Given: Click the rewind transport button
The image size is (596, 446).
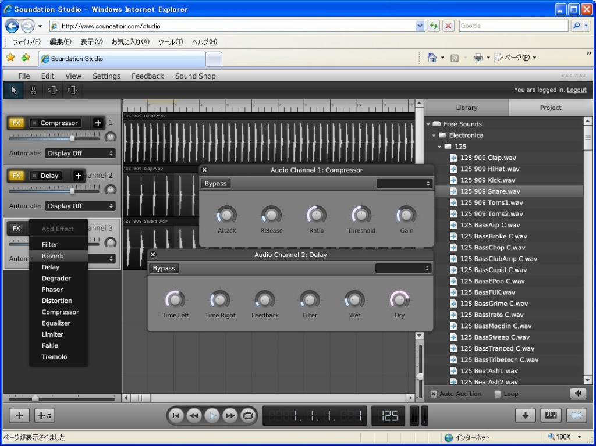Looking at the screenshot, I should [x=194, y=416].
